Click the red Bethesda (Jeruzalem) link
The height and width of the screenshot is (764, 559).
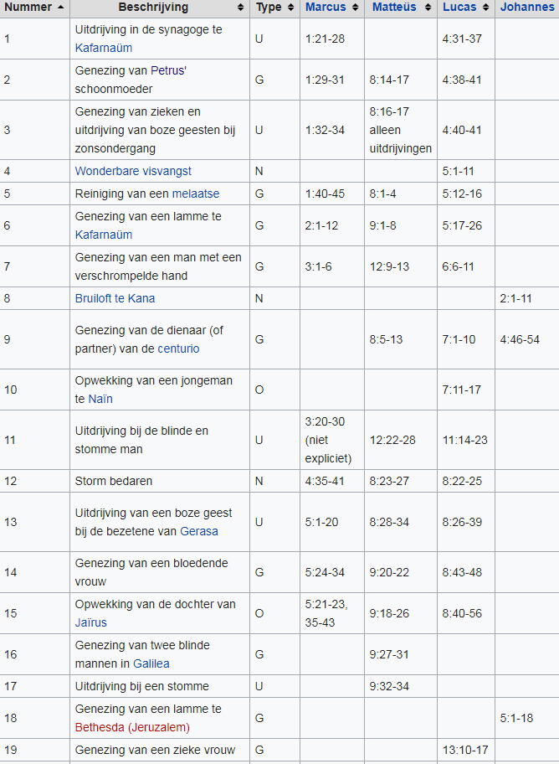(x=132, y=727)
